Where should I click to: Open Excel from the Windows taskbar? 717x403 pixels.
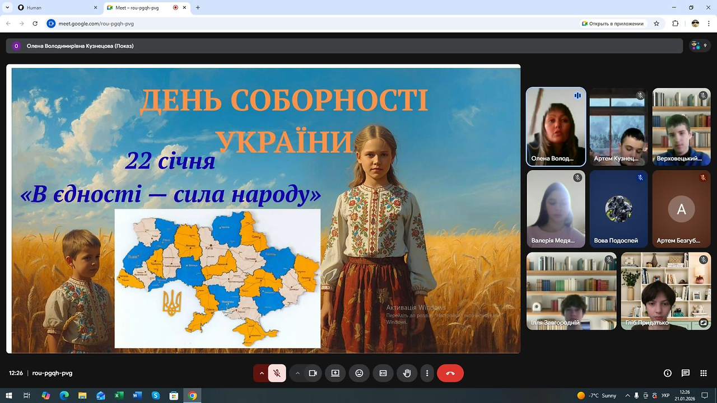[119, 396]
